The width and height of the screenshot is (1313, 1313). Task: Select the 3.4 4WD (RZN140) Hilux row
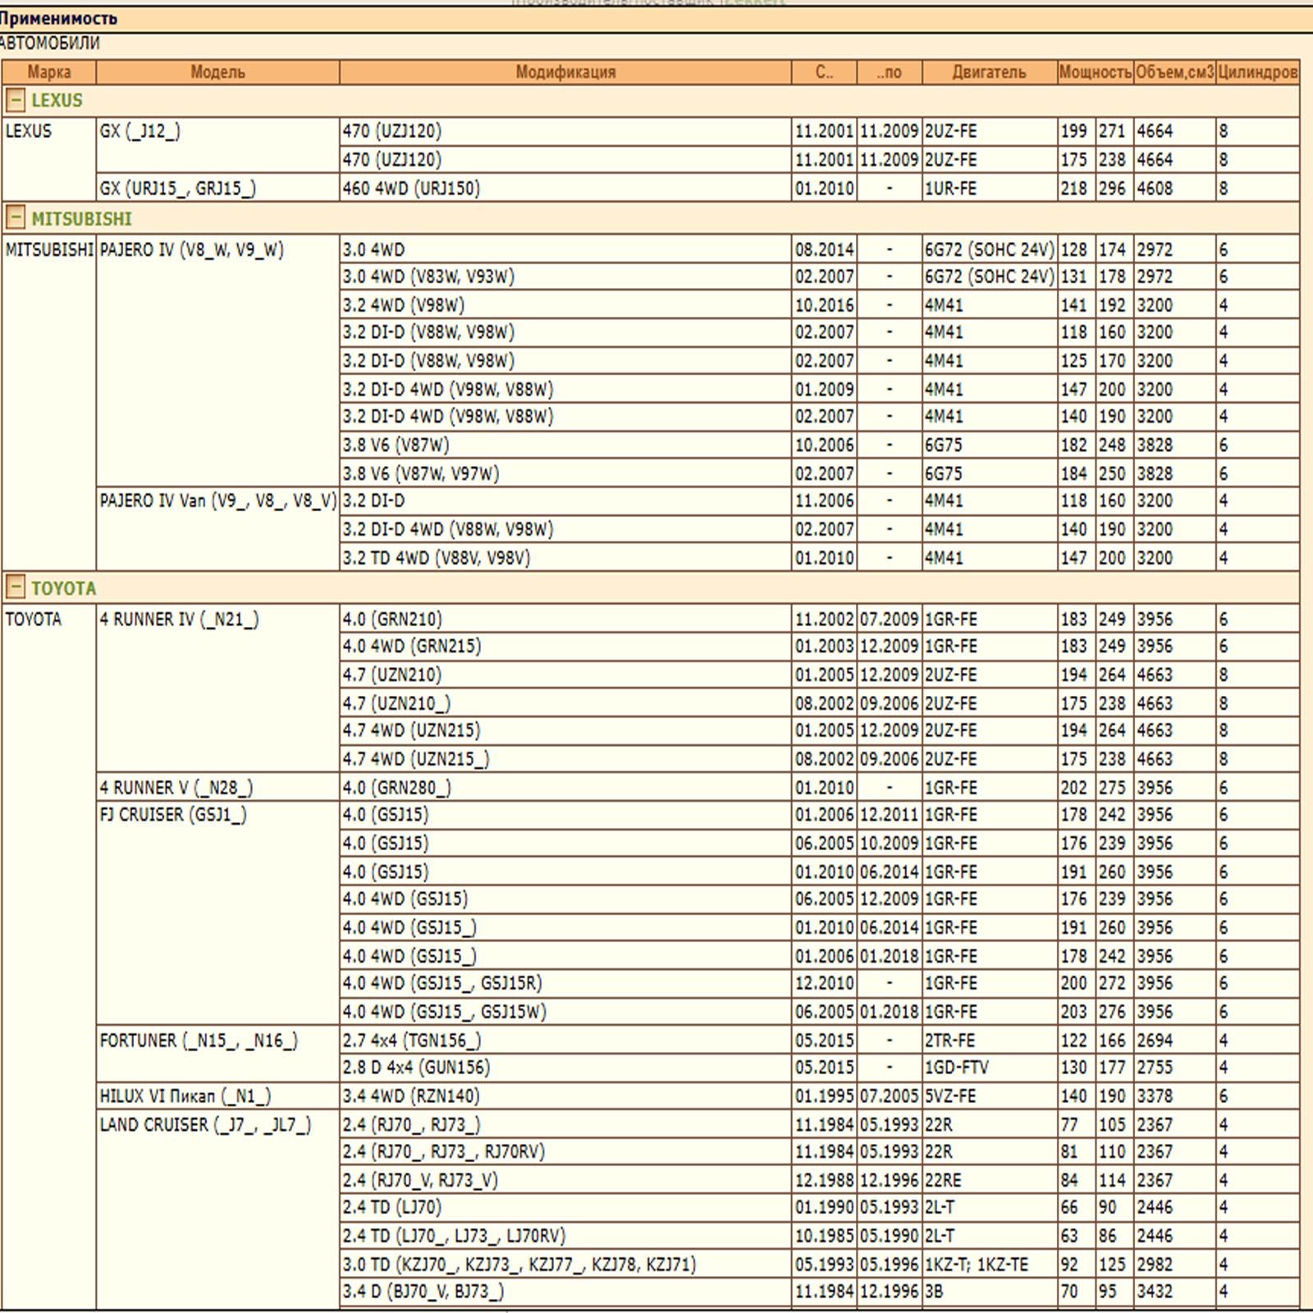coord(411,1096)
